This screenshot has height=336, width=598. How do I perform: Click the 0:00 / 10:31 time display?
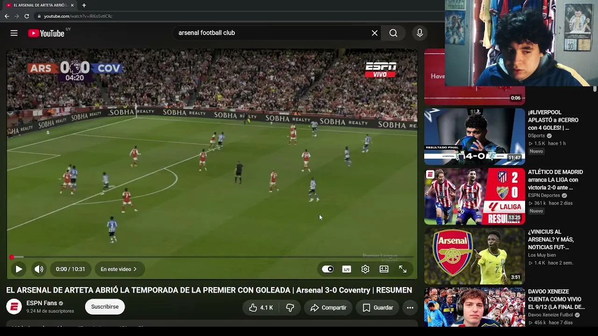[71, 269]
